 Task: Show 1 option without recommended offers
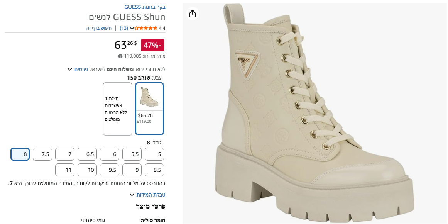[x=117, y=109]
